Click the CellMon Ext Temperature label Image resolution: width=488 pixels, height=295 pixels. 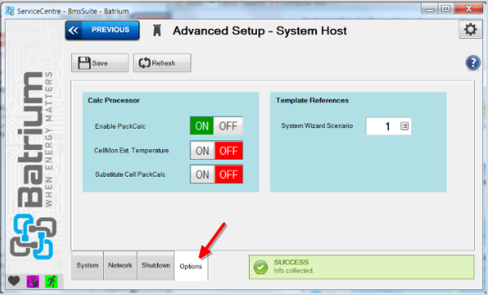click(131, 151)
